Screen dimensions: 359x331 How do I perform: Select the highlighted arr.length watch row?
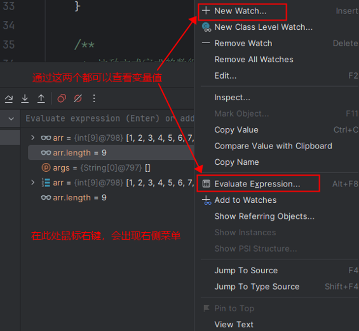[111, 153]
